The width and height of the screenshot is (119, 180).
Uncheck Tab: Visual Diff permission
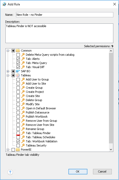click(18, 67)
